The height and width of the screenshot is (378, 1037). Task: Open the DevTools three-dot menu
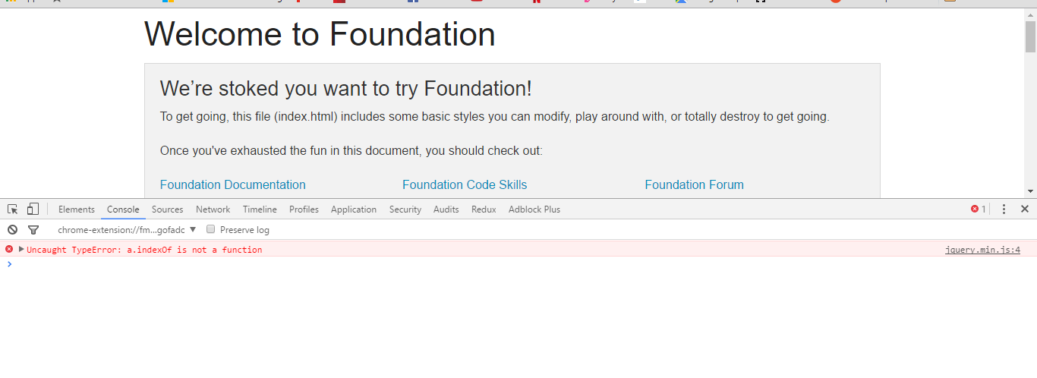pyautogui.click(x=1004, y=209)
